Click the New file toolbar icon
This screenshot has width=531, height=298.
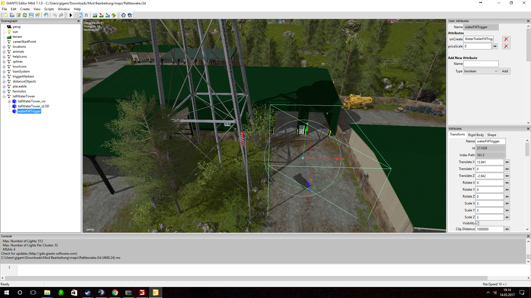click(x=6, y=15)
